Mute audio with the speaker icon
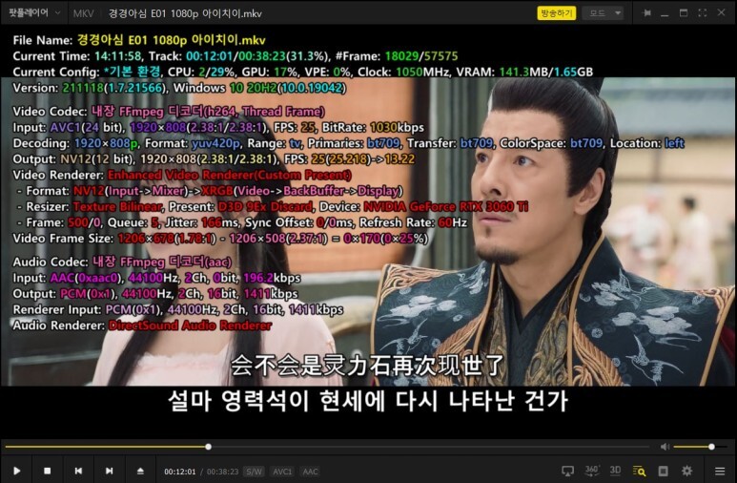Image resolution: width=737 pixels, height=483 pixels. coord(665,447)
